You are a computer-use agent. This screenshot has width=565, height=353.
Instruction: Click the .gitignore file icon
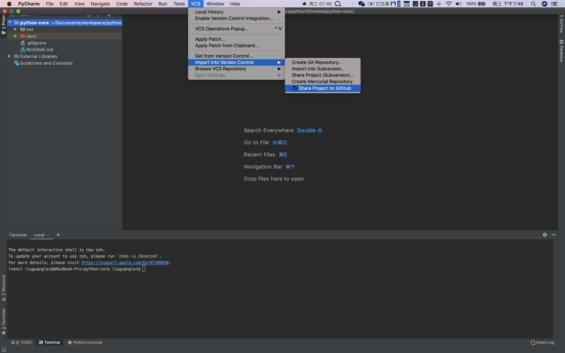(23, 43)
